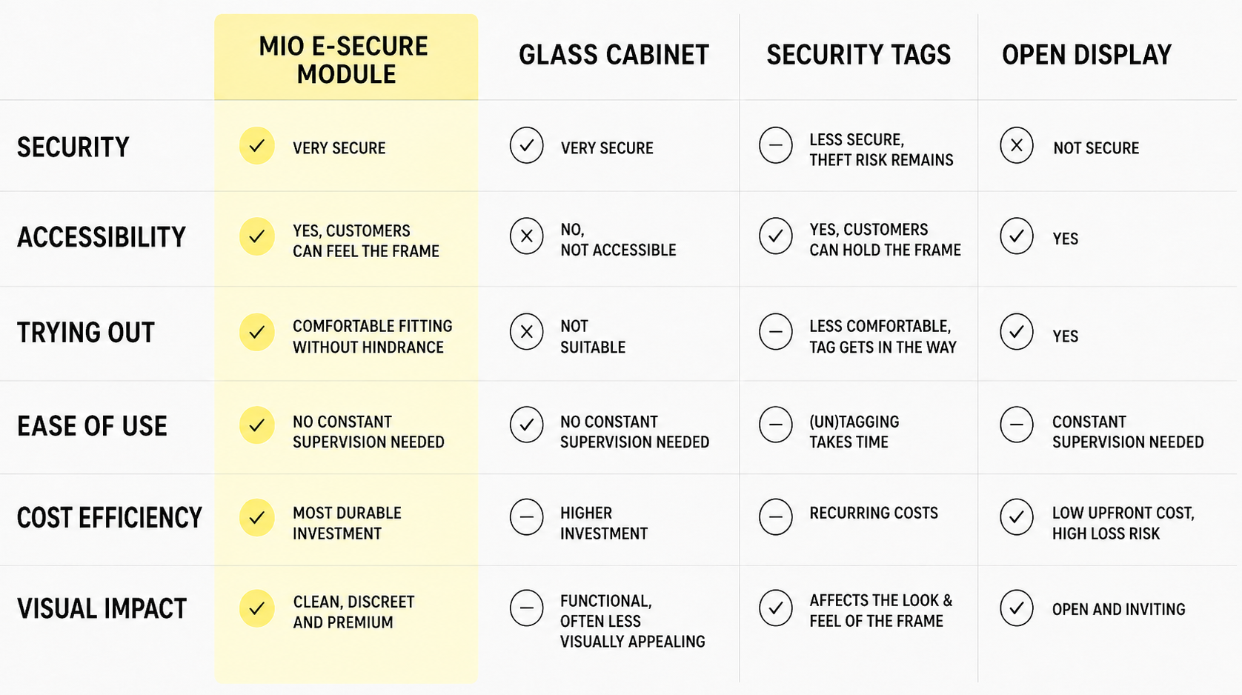Click the Visual Impact row label
The height and width of the screenshot is (695, 1242).
point(102,608)
